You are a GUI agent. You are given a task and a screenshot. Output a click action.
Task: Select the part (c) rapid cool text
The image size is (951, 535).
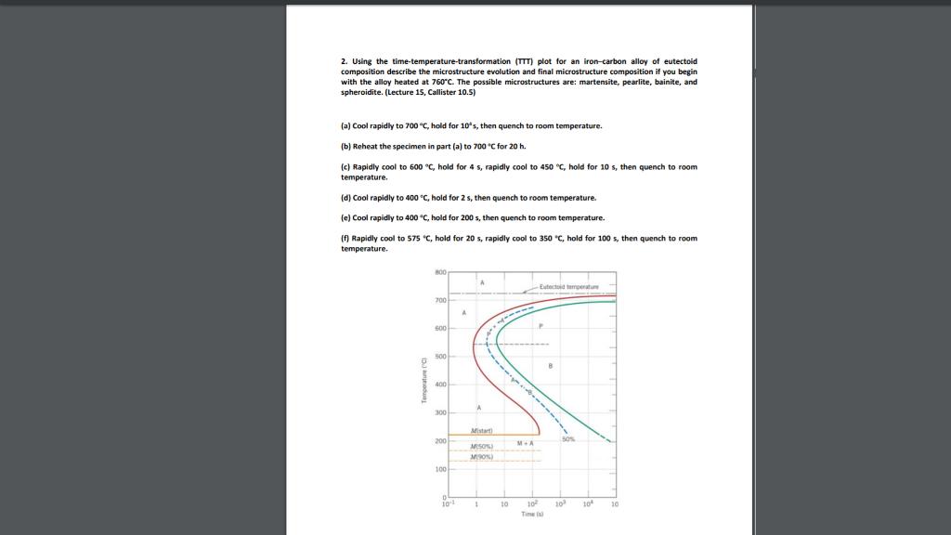(x=520, y=167)
